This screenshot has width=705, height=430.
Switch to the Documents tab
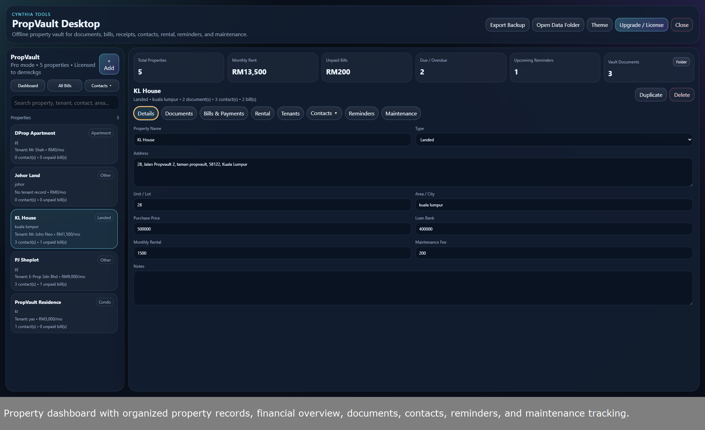[x=179, y=113]
